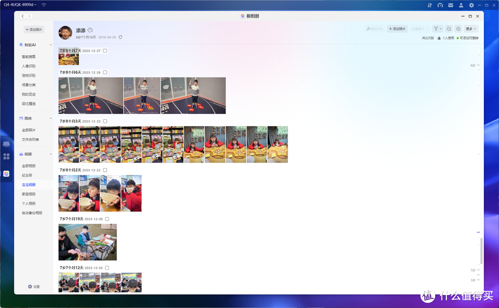Open the barbecue photo from 2023-12-09
Screen dimensions: 499x308
pyautogui.click(x=87, y=242)
